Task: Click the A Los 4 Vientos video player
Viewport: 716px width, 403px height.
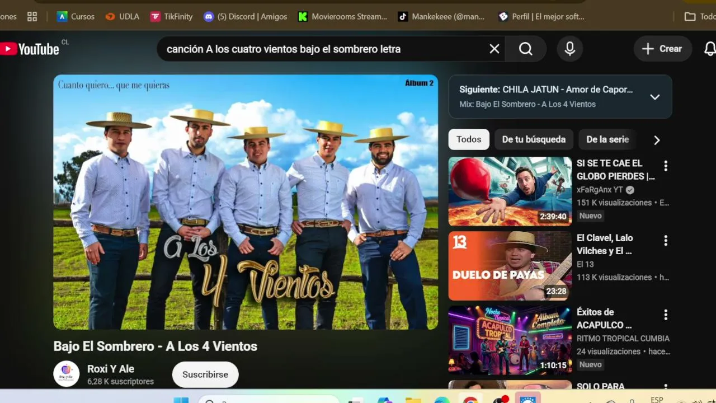Action: [246, 202]
